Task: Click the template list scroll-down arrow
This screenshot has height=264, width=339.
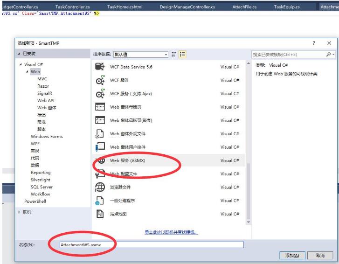Action: click(x=249, y=222)
